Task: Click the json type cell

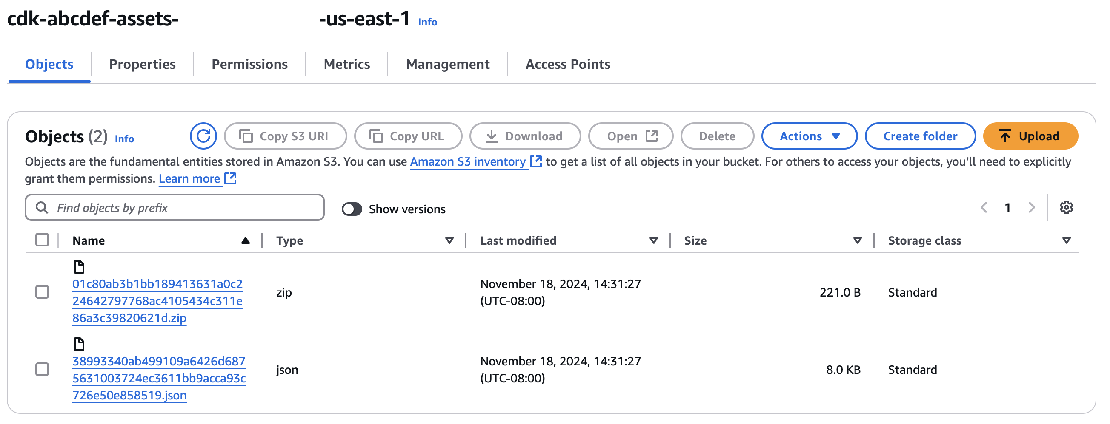Action: pos(287,370)
